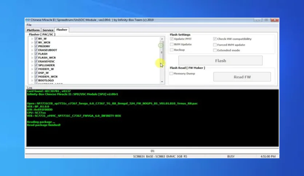Switch to the Platform tab
The height and width of the screenshot is (176, 304).
pyautogui.click(x=33, y=30)
